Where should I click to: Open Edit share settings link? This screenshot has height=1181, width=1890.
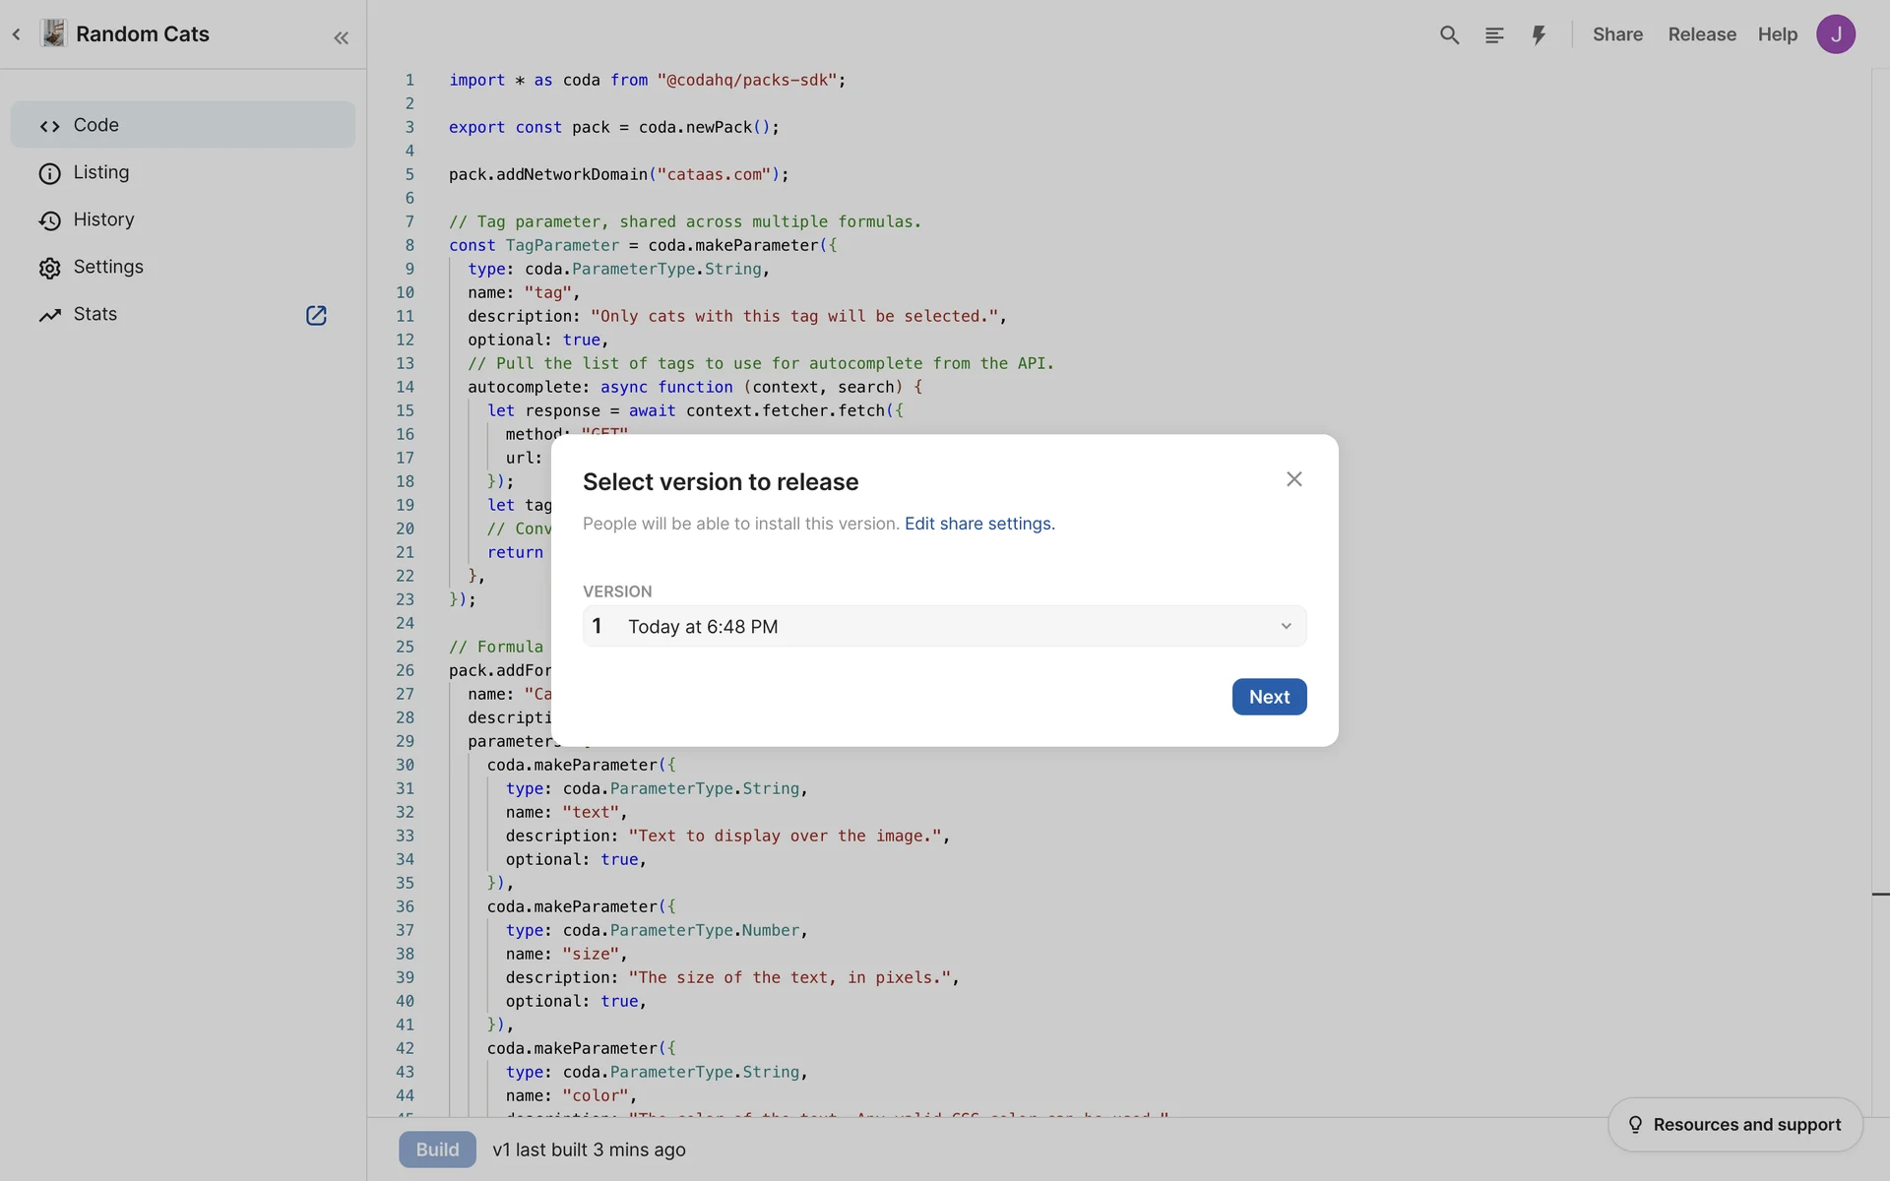click(978, 524)
